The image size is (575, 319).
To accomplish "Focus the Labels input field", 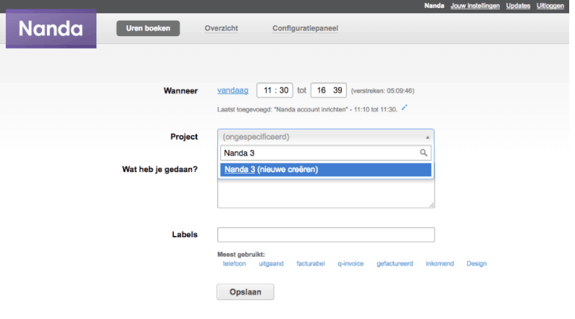I will tap(326, 235).
